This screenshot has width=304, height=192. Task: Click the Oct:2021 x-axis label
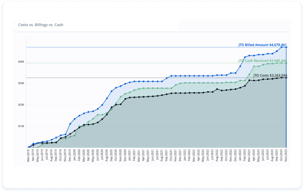pos(171,156)
